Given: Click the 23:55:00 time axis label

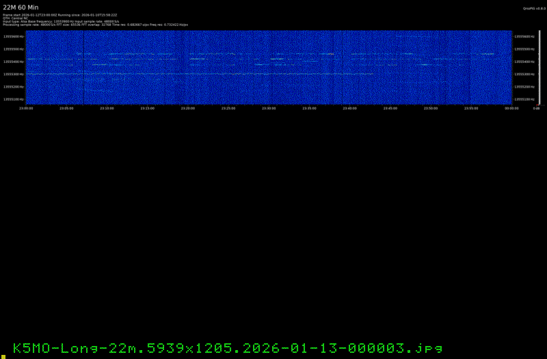Looking at the screenshot, I should [470, 108].
